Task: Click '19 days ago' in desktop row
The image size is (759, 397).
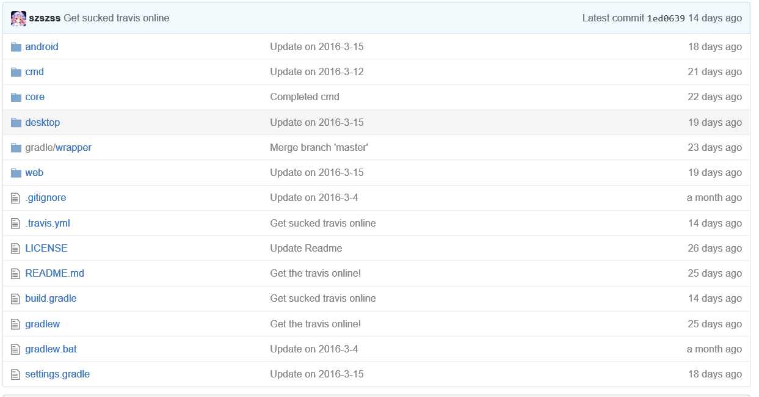Action: click(715, 123)
